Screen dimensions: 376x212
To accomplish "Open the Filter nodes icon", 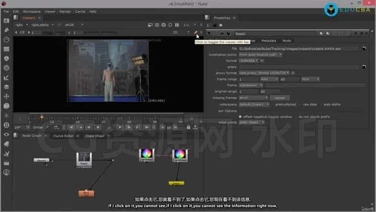I will [7, 68].
